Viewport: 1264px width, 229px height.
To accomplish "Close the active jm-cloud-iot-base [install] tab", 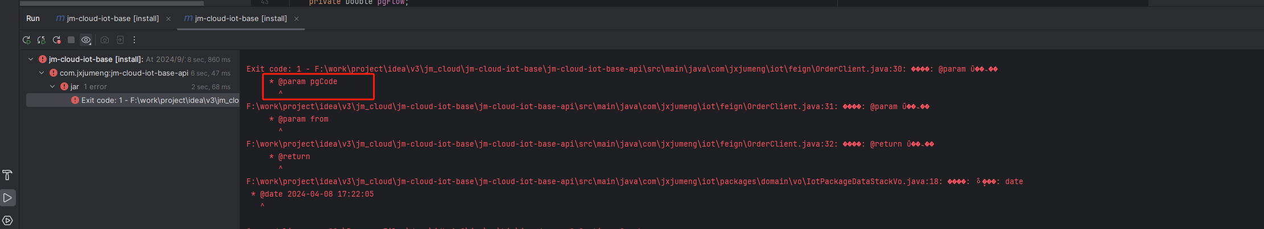I will [297, 19].
